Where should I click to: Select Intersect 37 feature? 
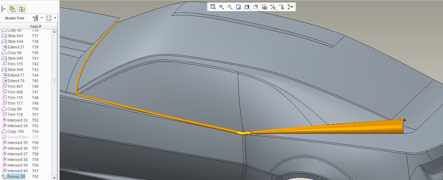coord(18,154)
